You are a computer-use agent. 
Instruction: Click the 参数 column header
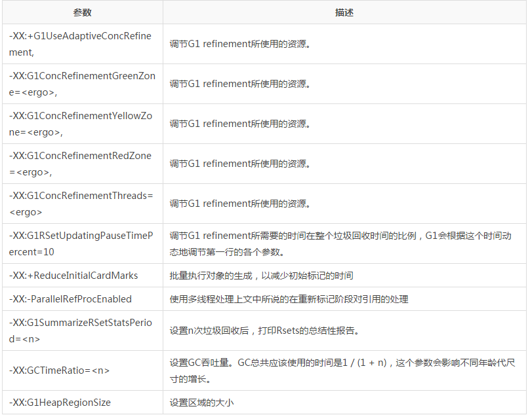83,12
